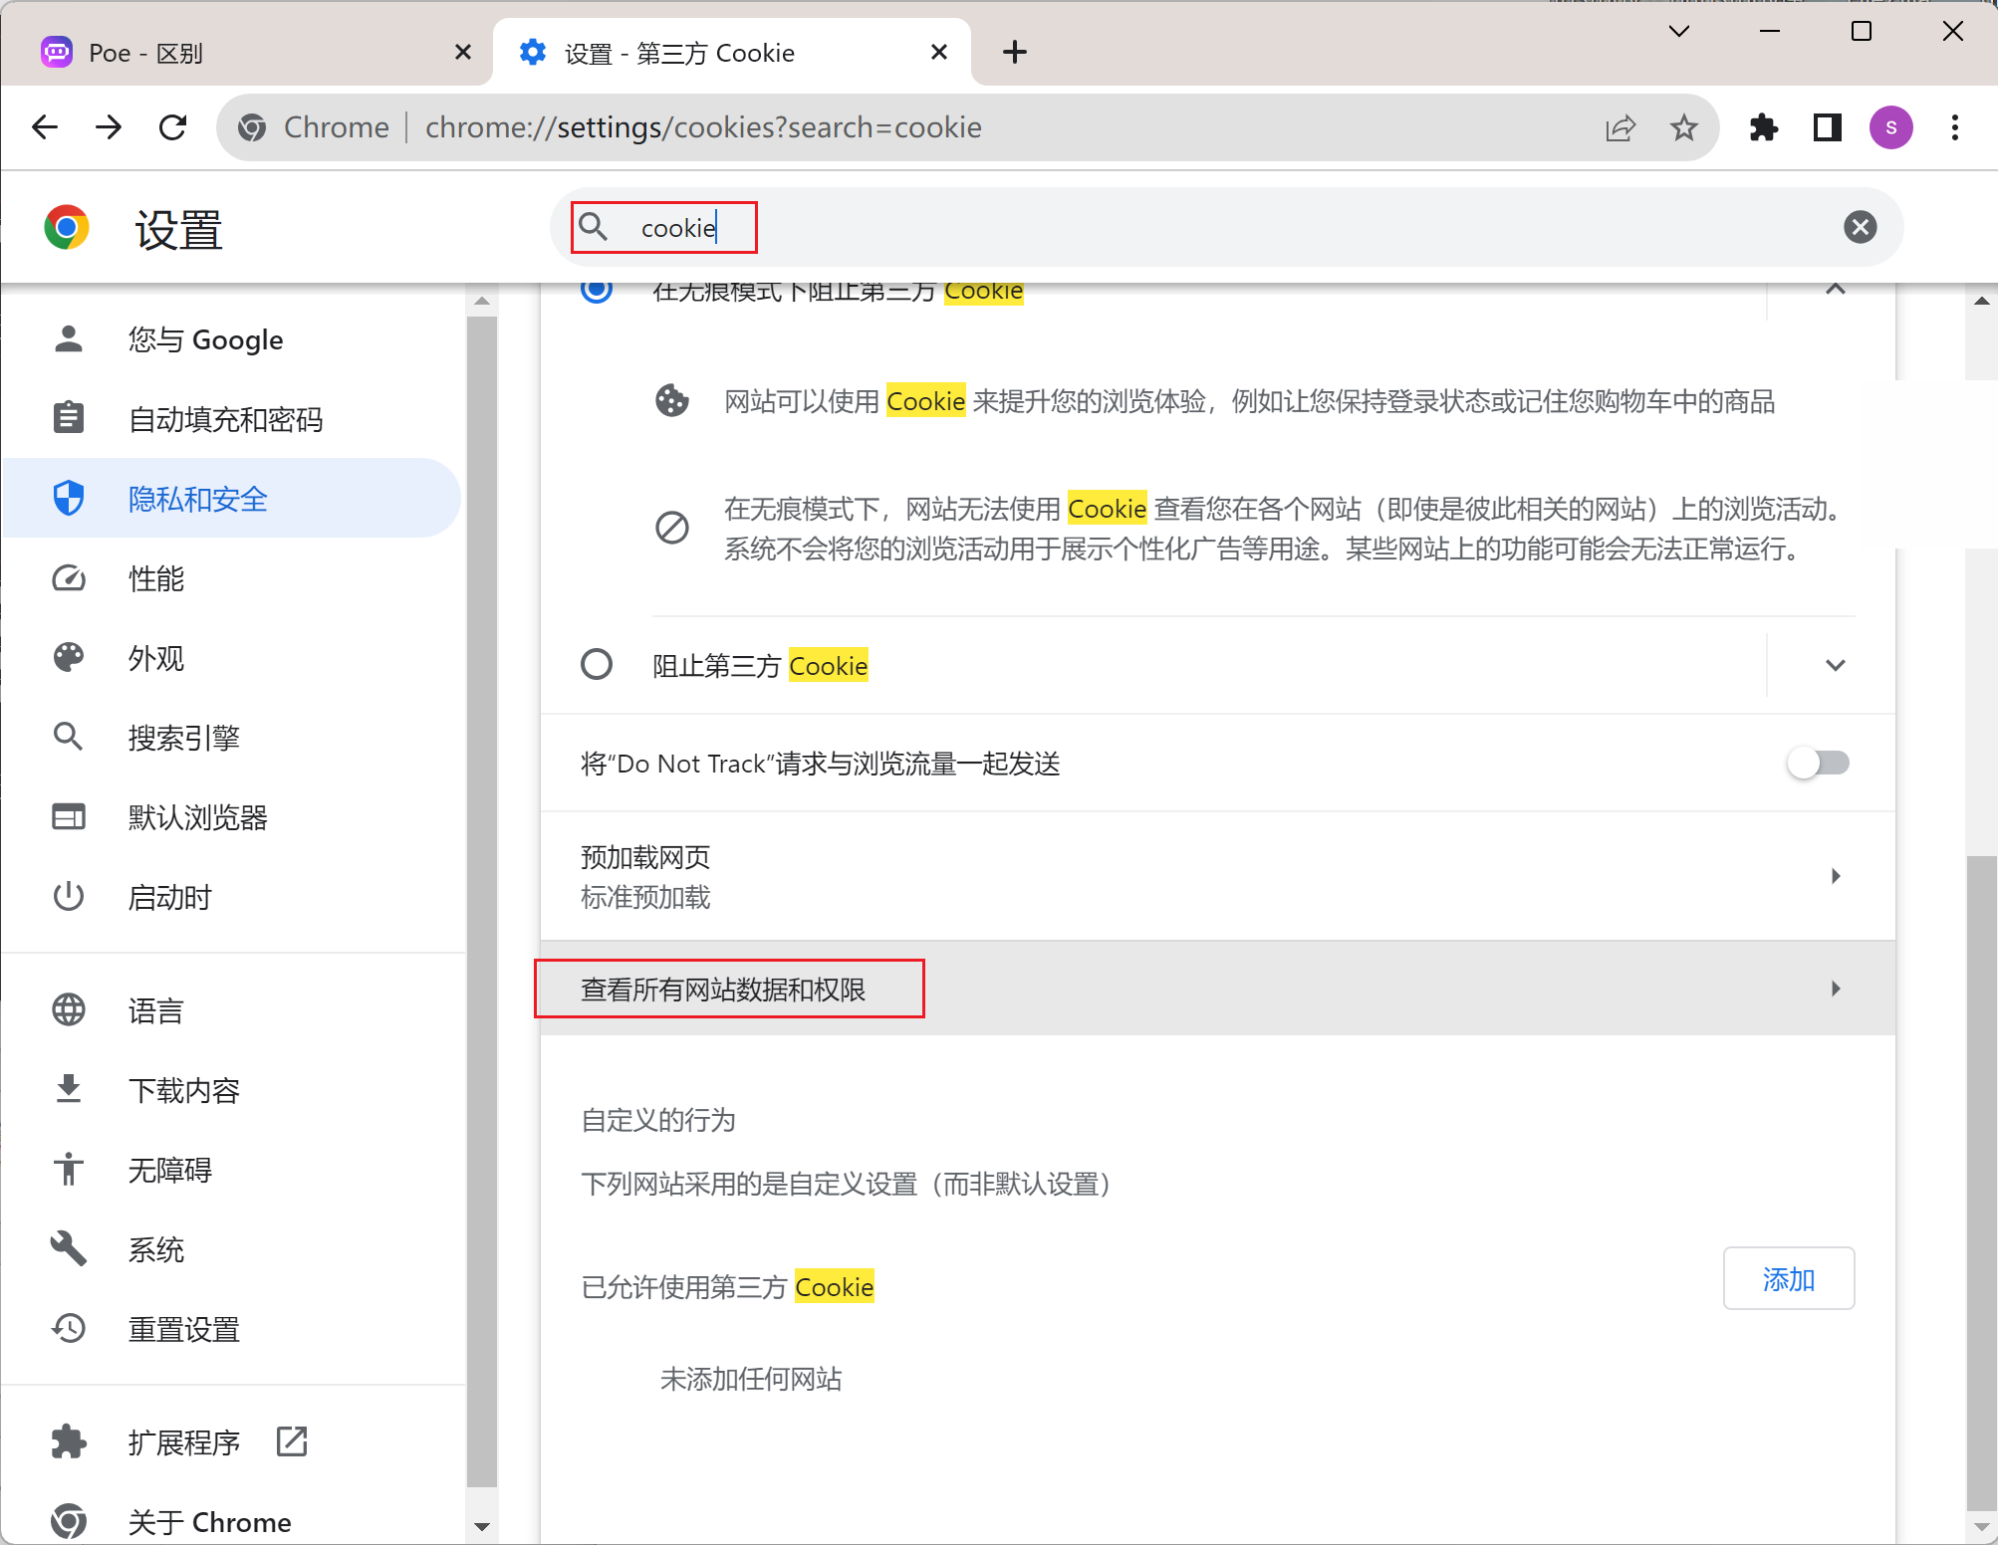
Task: Open the preload pages submenu
Action: click(x=1835, y=876)
